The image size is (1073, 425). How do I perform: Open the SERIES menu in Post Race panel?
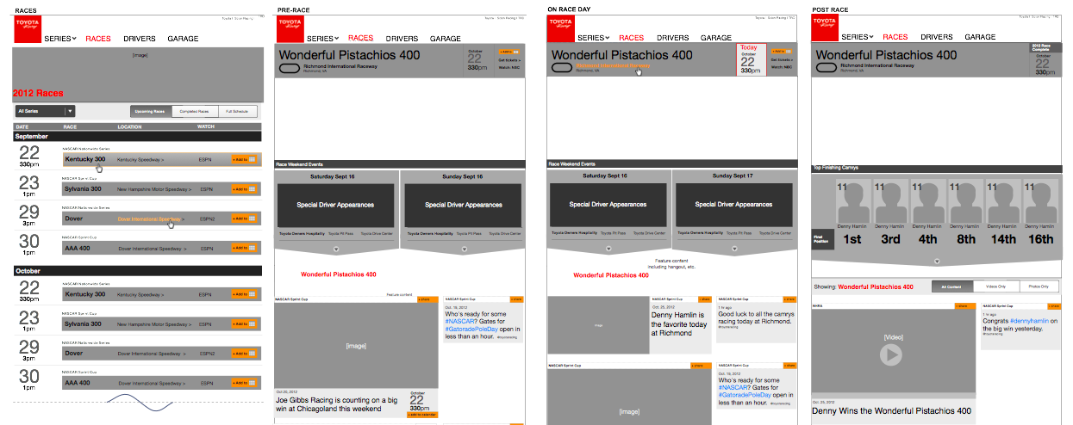coord(858,38)
